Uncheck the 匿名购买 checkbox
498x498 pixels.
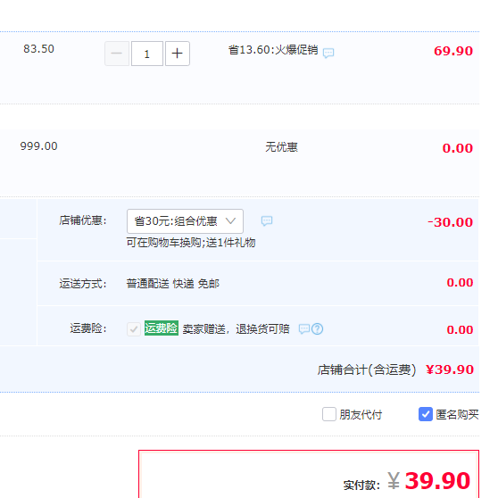[x=426, y=414]
